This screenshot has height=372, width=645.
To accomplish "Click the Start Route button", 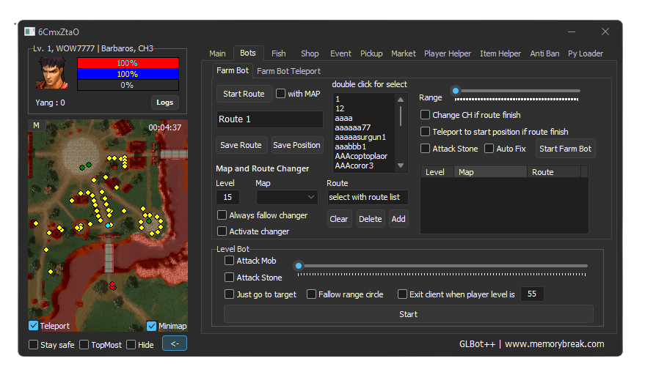I will pos(244,94).
